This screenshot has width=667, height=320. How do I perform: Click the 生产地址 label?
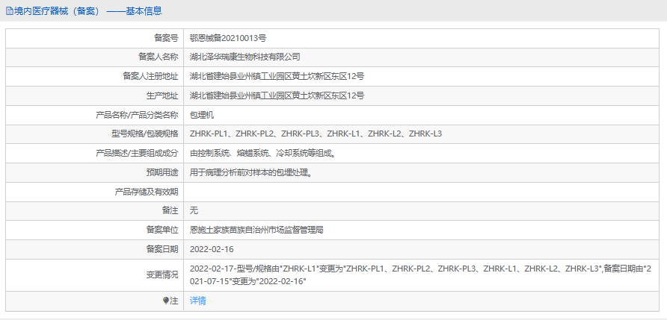[x=162, y=95]
